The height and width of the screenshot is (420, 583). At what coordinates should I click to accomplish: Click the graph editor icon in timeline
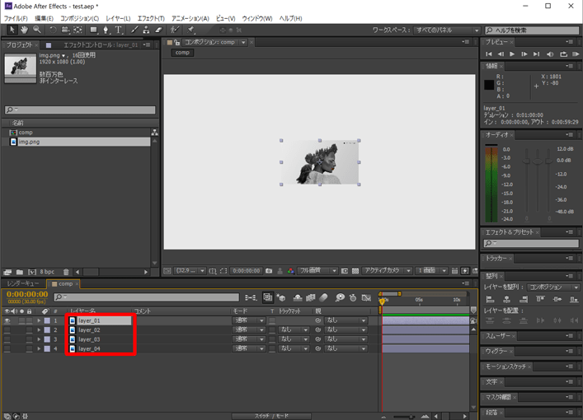pyautogui.click(x=367, y=297)
